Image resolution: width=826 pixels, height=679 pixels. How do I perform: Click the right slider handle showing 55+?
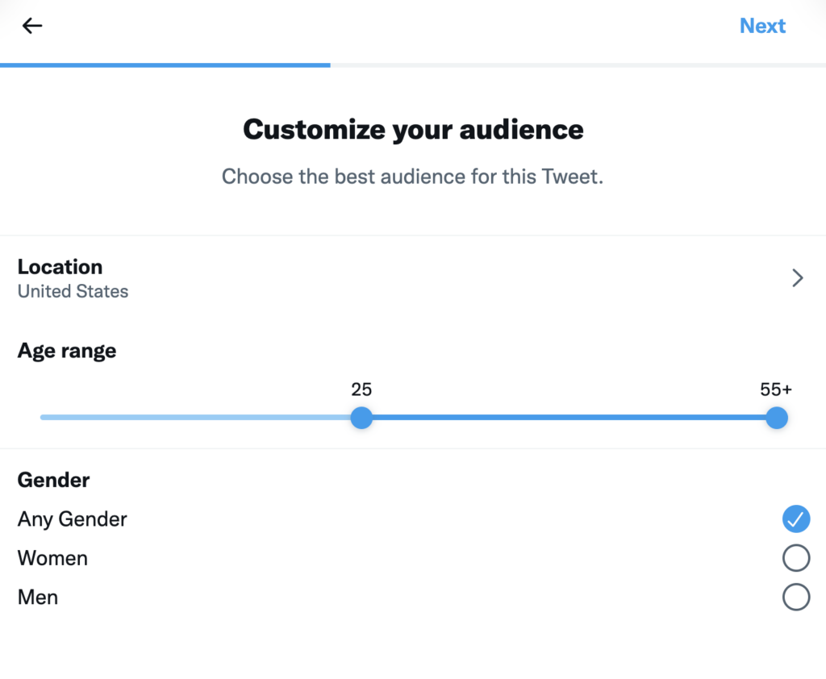click(776, 418)
